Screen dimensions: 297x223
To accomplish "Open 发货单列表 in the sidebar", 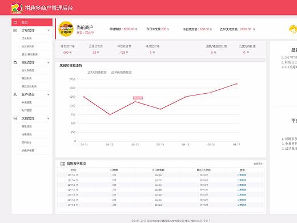I will point(28,46).
